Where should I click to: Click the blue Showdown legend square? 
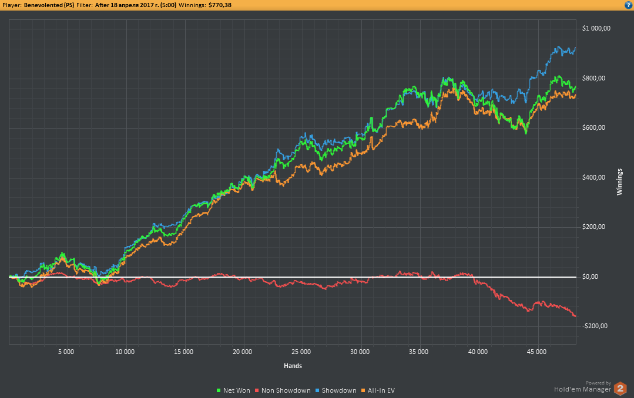[318, 390]
